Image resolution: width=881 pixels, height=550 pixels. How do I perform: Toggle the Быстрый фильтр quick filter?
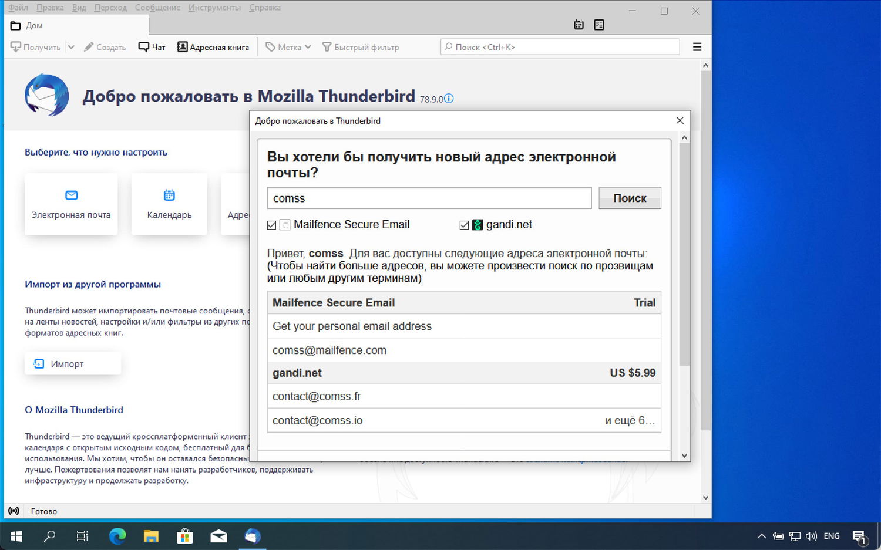click(x=361, y=47)
